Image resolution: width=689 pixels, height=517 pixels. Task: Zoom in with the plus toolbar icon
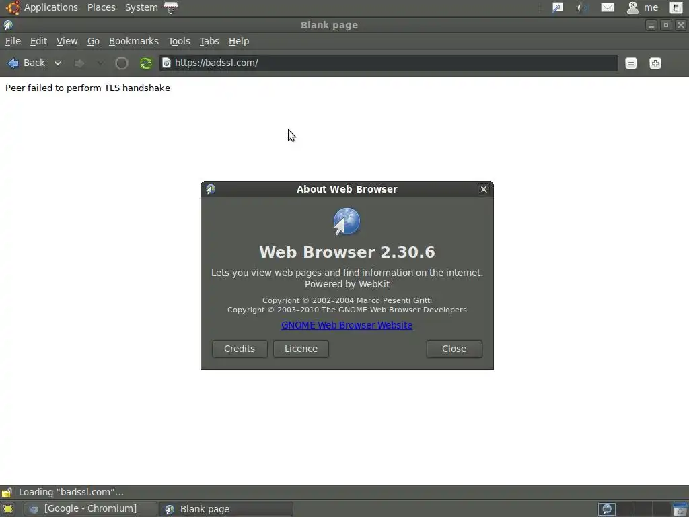[x=655, y=63]
